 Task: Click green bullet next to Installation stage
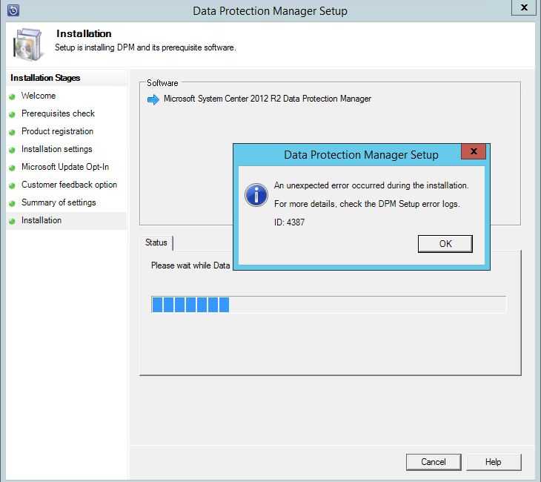12,221
